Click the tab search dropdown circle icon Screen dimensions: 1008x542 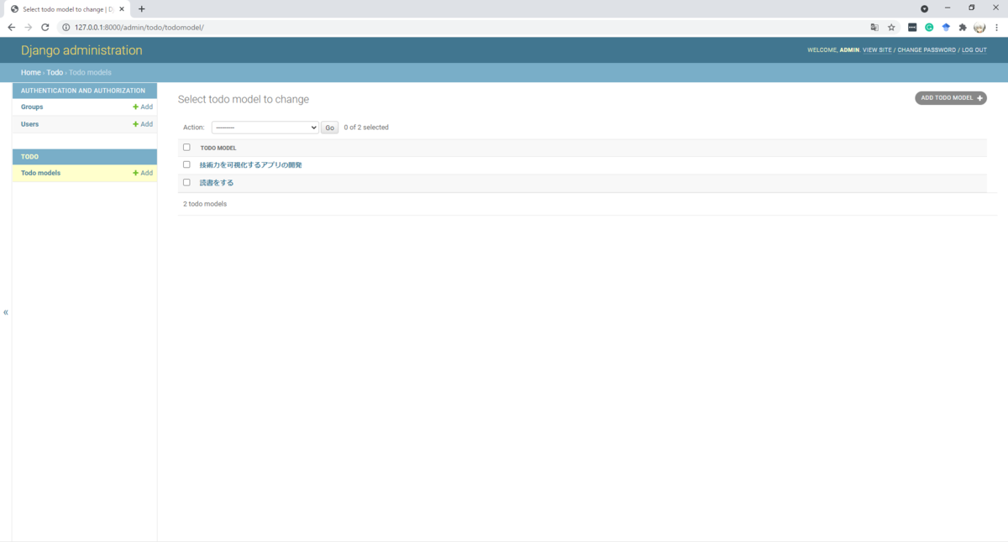click(x=924, y=8)
